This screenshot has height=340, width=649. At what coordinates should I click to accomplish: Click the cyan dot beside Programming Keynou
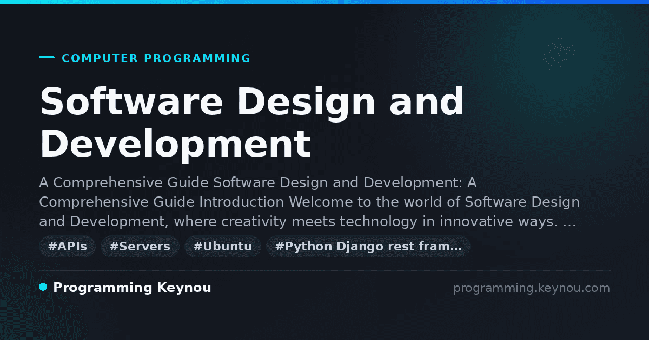tap(43, 287)
